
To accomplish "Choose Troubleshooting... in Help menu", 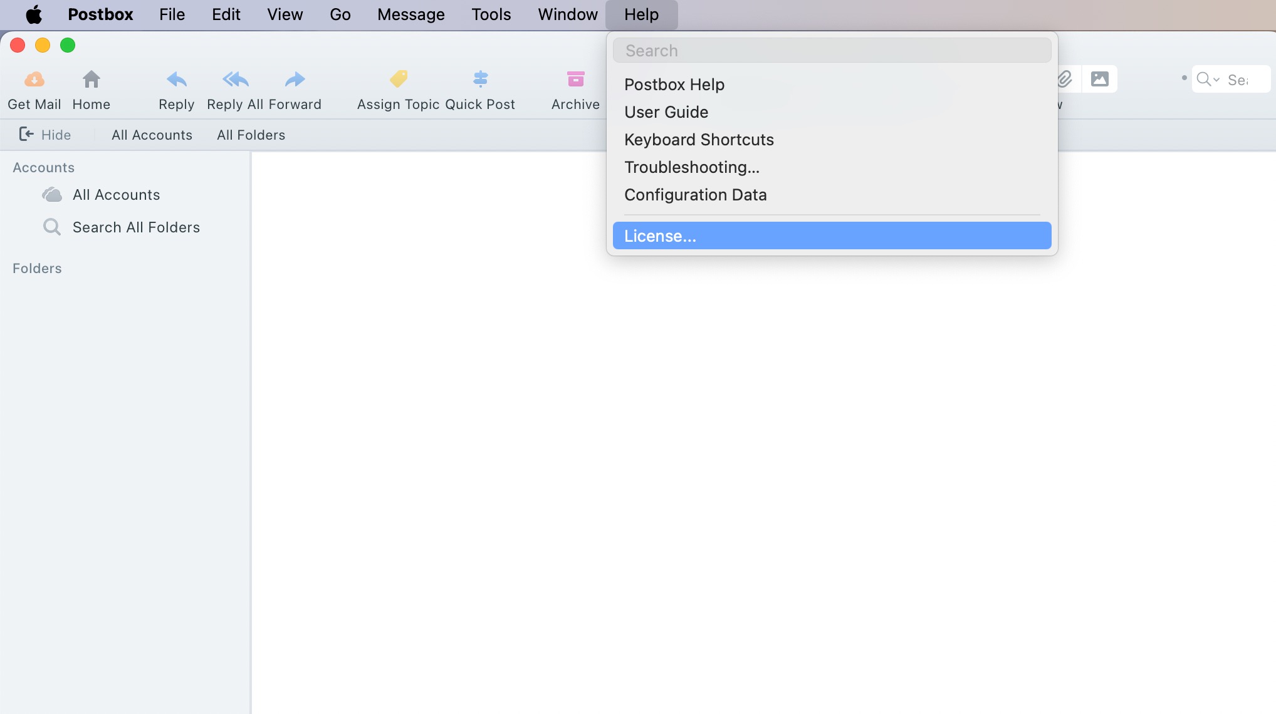I will [x=692, y=167].
